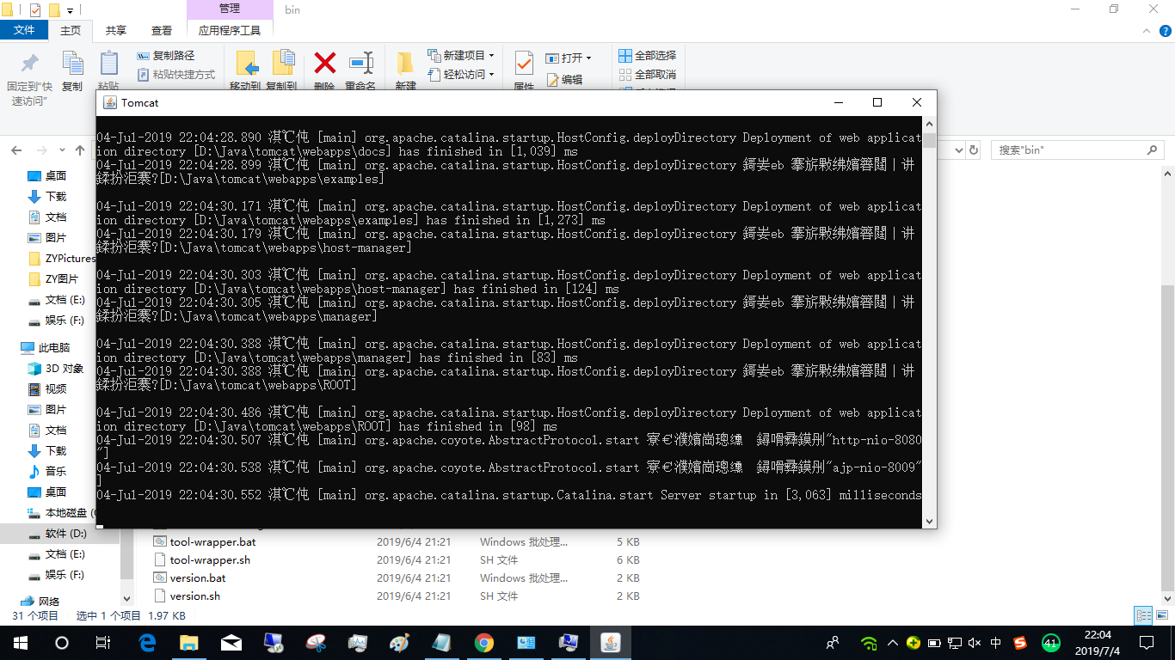Select 软件 (D:) drive in navigation pane

pos(58,534)
